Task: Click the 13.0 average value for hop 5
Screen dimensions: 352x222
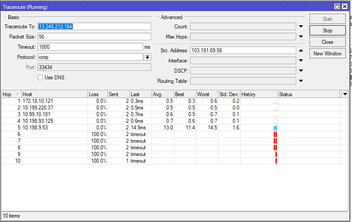Action: (x=168, y=128)
